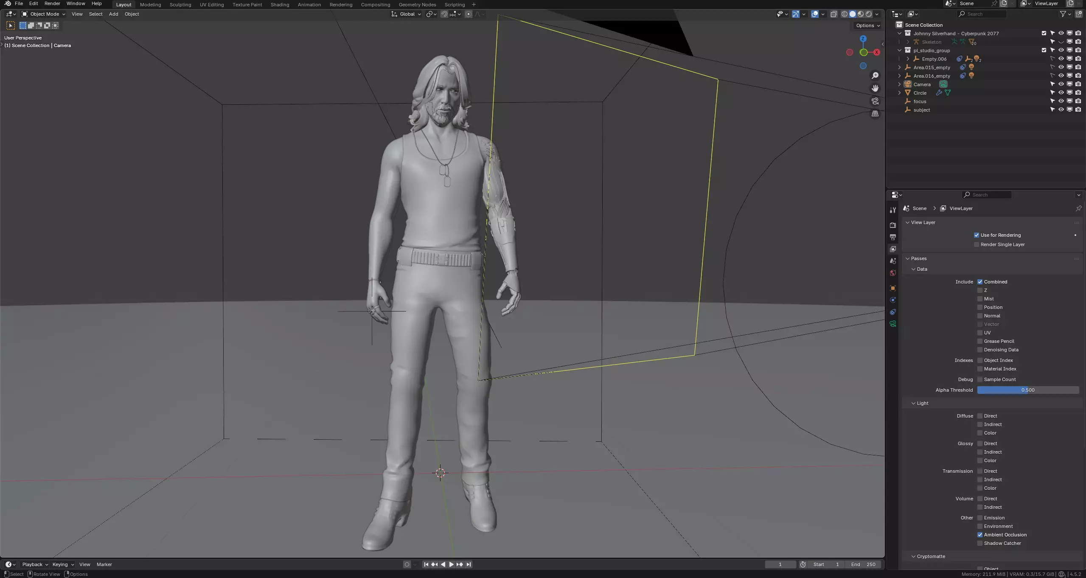The width and height of the screenshot is (1086, 578).
Task: Open the Render properties tab
Action: (x=893, y=225)
